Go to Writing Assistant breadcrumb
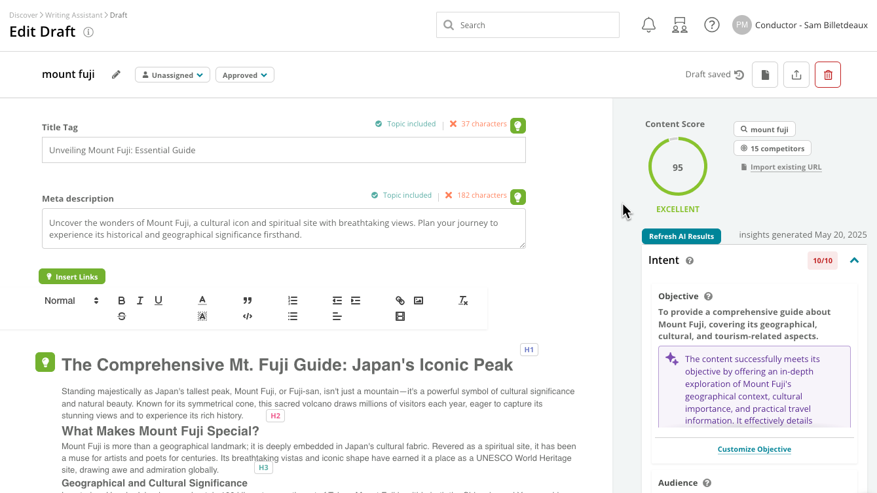The image size is (877, 493). tap(74, 15)
